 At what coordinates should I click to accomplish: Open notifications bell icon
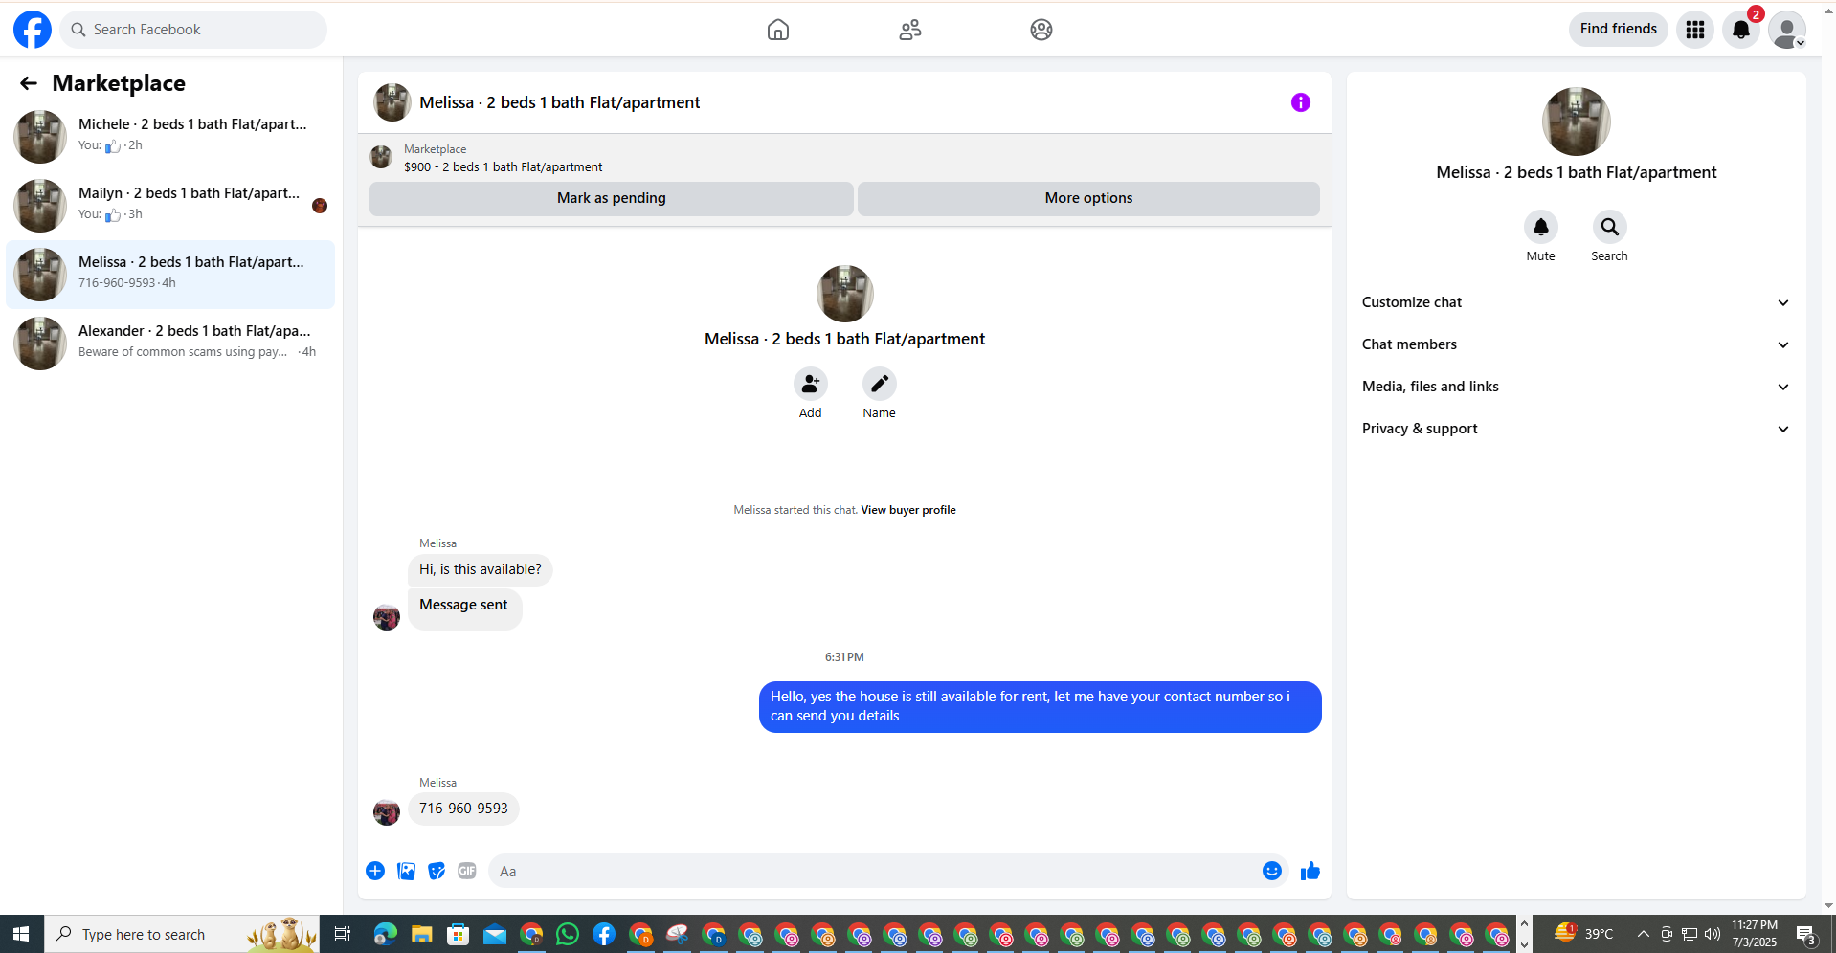1741,30
